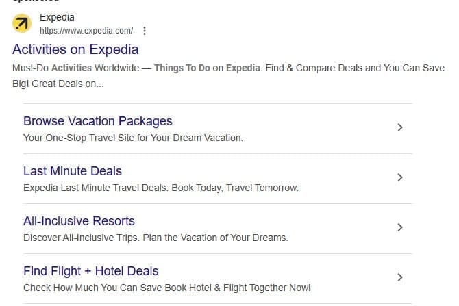Click the 'Big! Great Deals on...' text

[58, 84]
